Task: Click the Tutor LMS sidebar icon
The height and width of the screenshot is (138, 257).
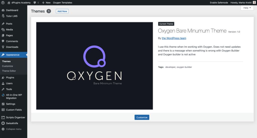Action: click(3, 16)
